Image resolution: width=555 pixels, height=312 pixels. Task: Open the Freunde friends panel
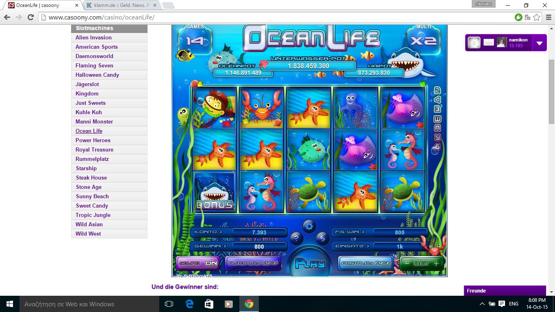point(505,290)
